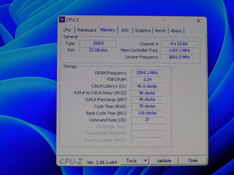This screenshot has height=175, width=234.
Task: Click the CPU-Z title bar app icon
Action: click(x=62, y=19)
